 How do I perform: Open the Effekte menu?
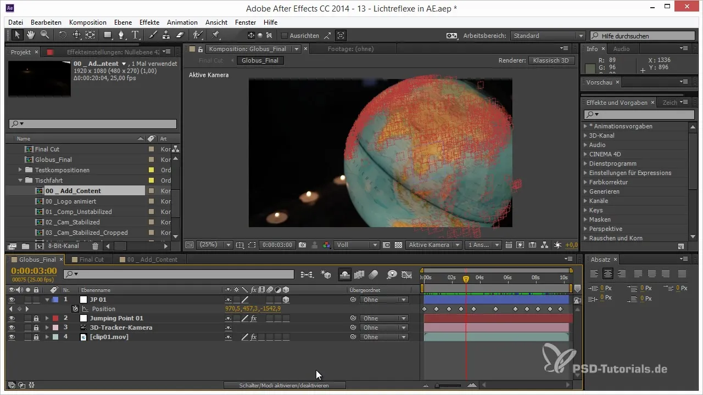click(149, 22)
